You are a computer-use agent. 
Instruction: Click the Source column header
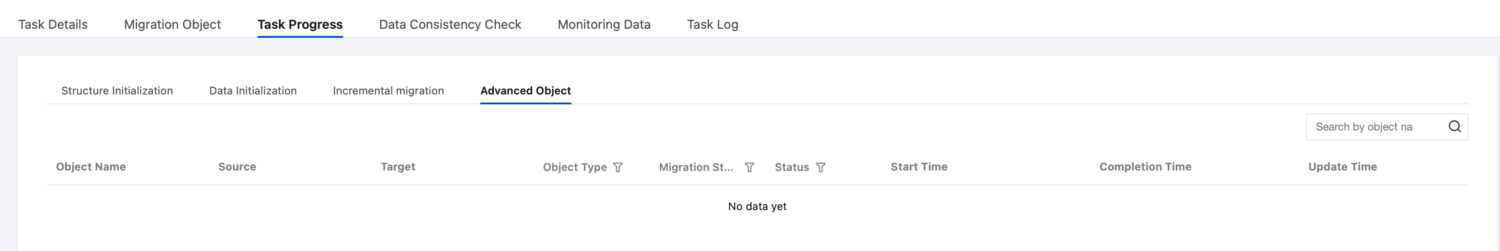click(x=237, y=167)
